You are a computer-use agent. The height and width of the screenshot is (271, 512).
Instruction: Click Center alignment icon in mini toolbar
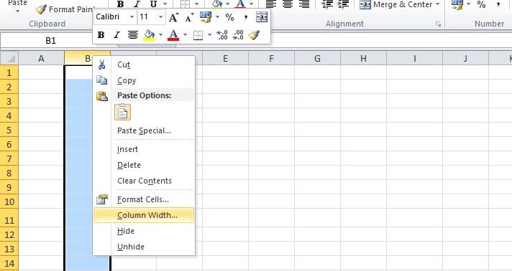click(x=132, y=35)
